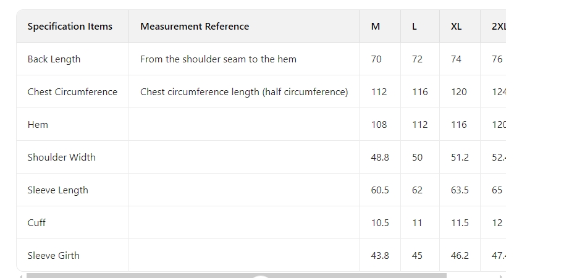
Task: Click the Shoulder Width row label
Action: pyautogui.click(x=61, y=158)
